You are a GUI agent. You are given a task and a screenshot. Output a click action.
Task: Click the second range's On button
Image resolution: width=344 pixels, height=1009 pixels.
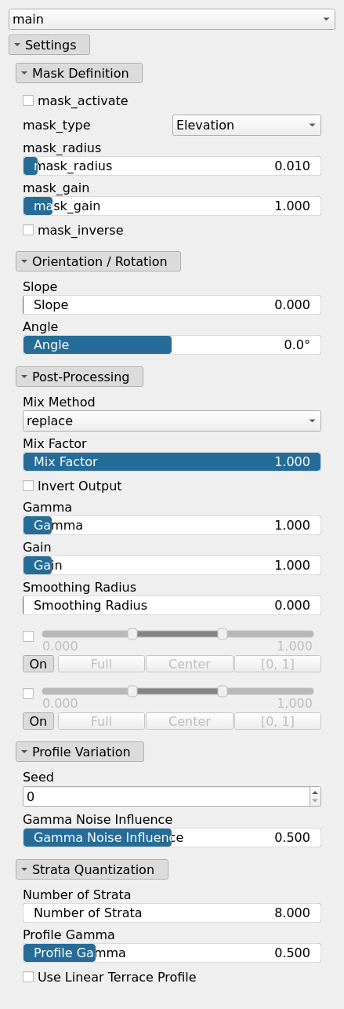(38, 721)
